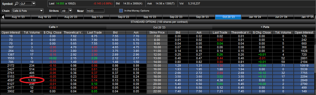316x95 pixels.
Task: Select the Sep 22 '23 expiration tab
Action: 176,17
